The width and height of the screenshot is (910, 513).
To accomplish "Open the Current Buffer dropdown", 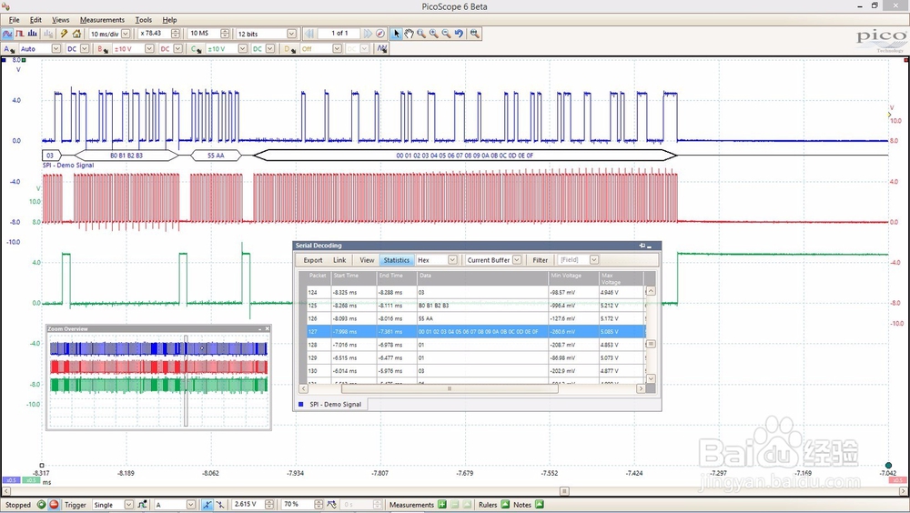I will [x=517, y=260].
